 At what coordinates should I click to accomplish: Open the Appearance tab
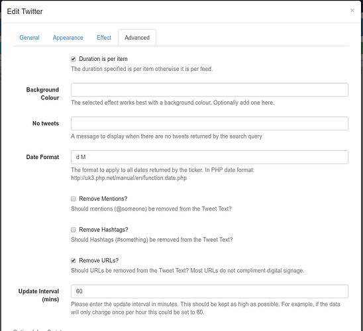(68, 38)
